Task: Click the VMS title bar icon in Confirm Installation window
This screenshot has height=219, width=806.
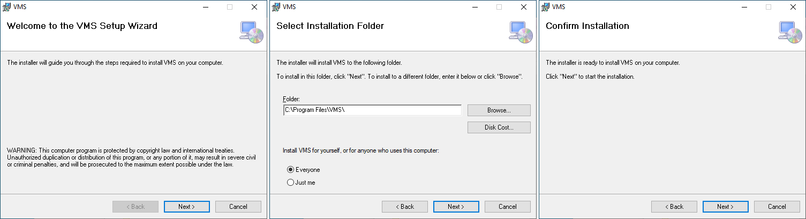Action: click(x=545, y=7)
